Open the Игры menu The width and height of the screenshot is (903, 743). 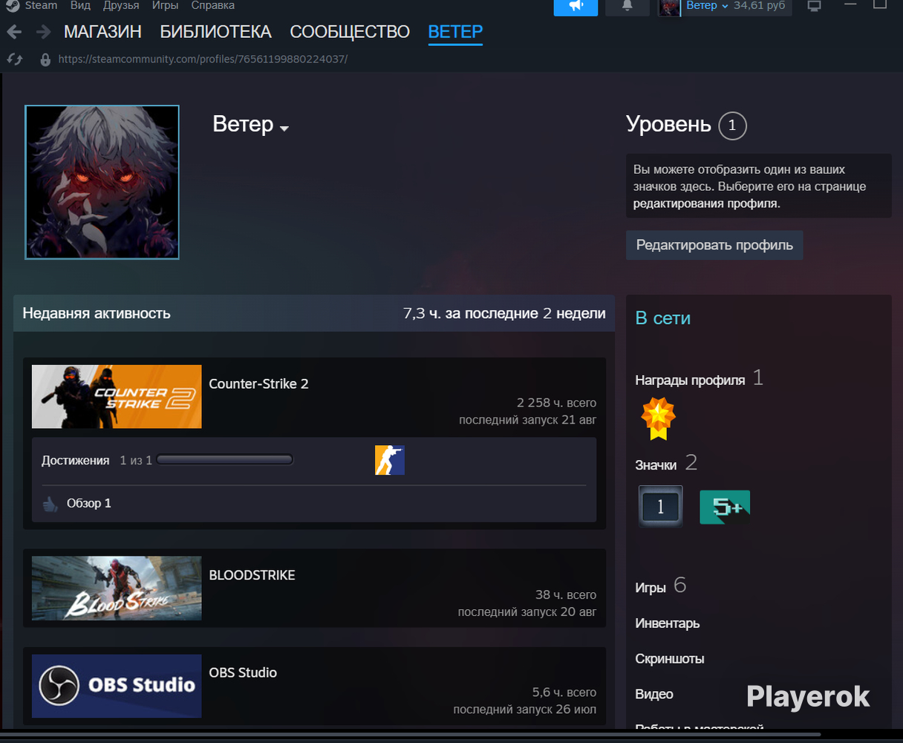(165, 5)
